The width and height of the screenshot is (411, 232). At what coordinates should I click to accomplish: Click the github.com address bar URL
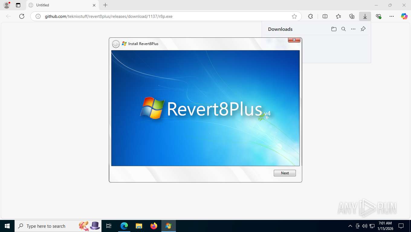(109, 16)
